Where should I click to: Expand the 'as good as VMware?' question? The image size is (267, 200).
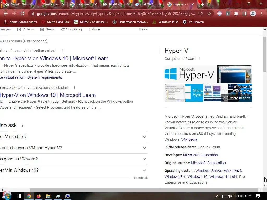coord(74,159)
